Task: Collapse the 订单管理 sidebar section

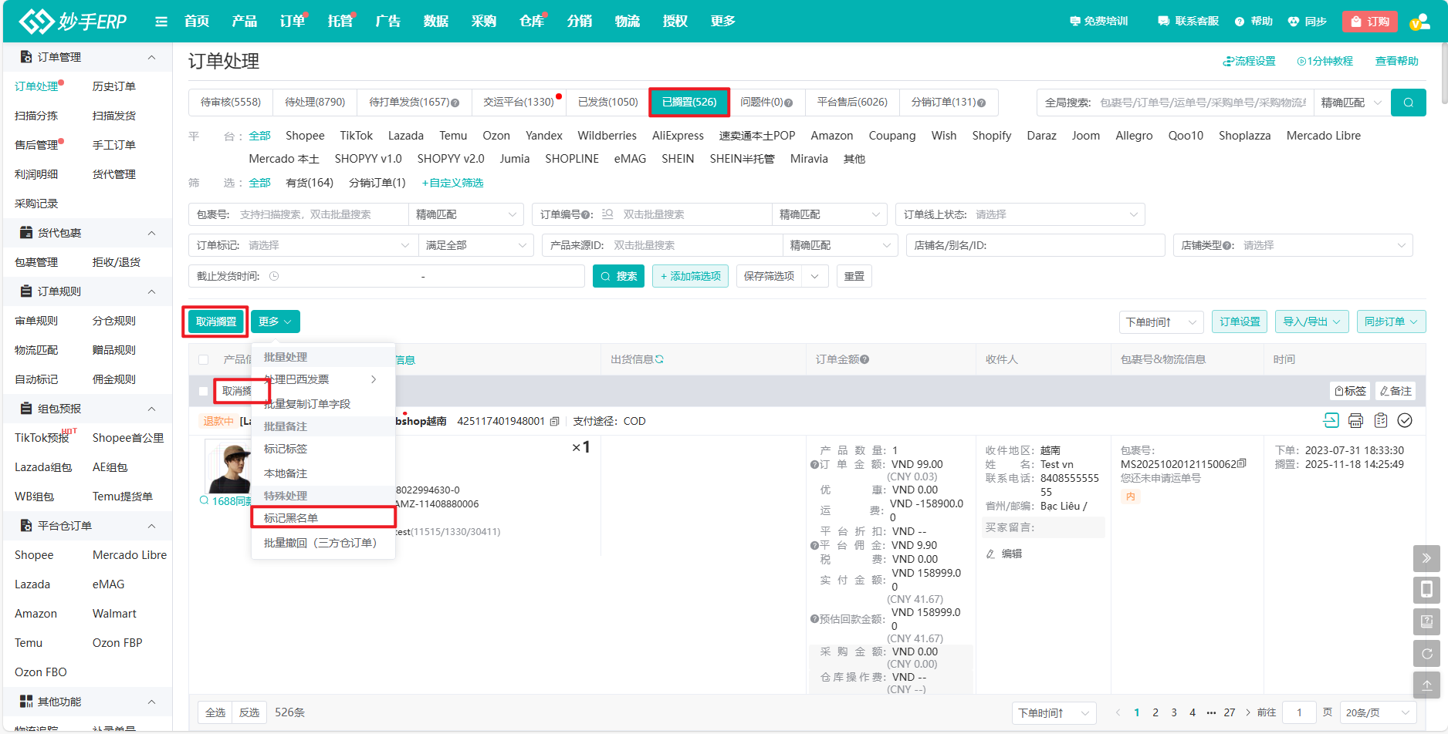Action: [x=151, y=57]
